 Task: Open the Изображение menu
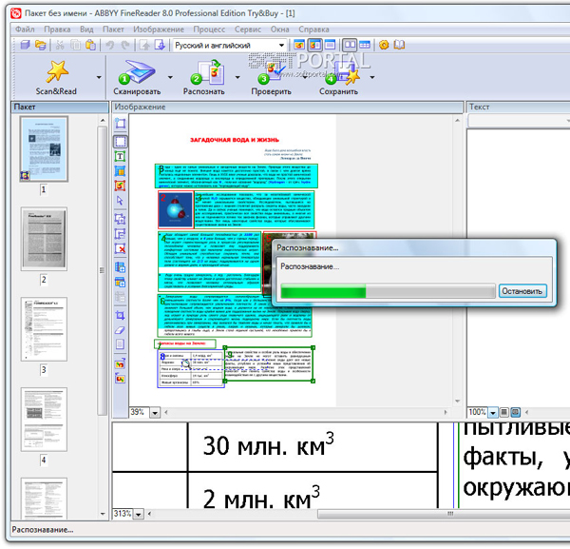click(x=159, y=29)
